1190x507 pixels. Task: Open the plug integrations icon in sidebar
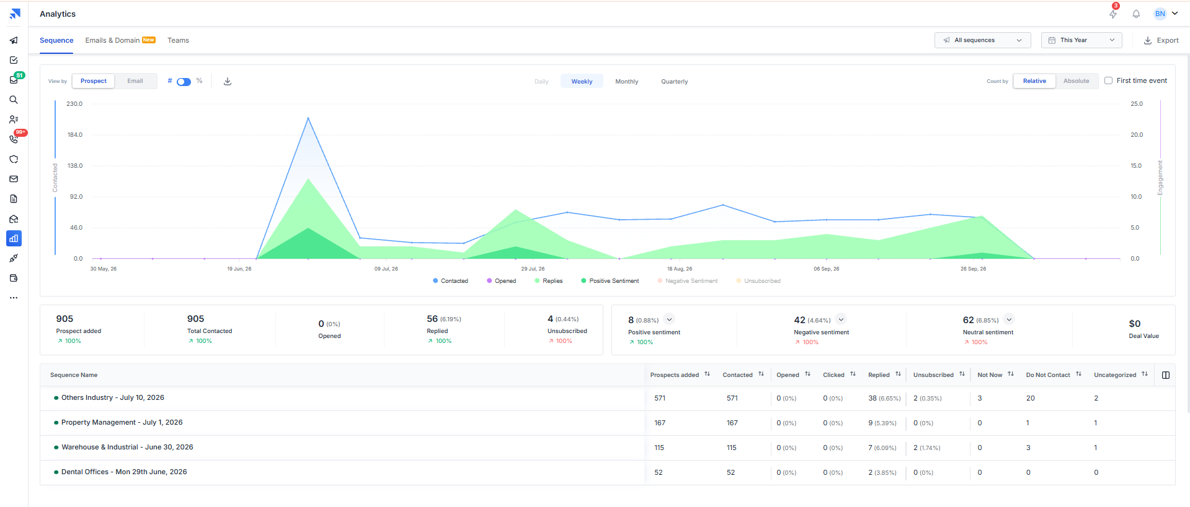pos(14,258)
